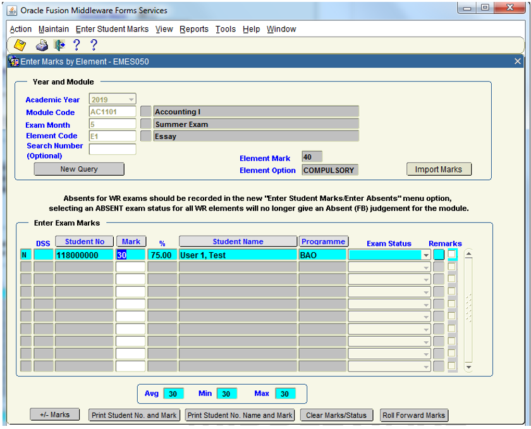The width and height of the screenshot is (531, 429).
Task: Click the Exit door icon in toolbar
Action: pyautogui.click(x=59, y=45)
